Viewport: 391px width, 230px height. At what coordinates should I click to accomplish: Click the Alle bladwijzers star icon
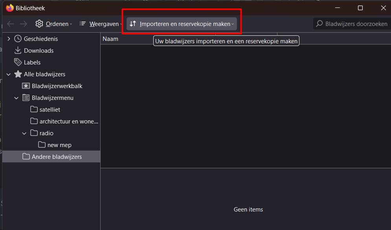tap(18, 74)
